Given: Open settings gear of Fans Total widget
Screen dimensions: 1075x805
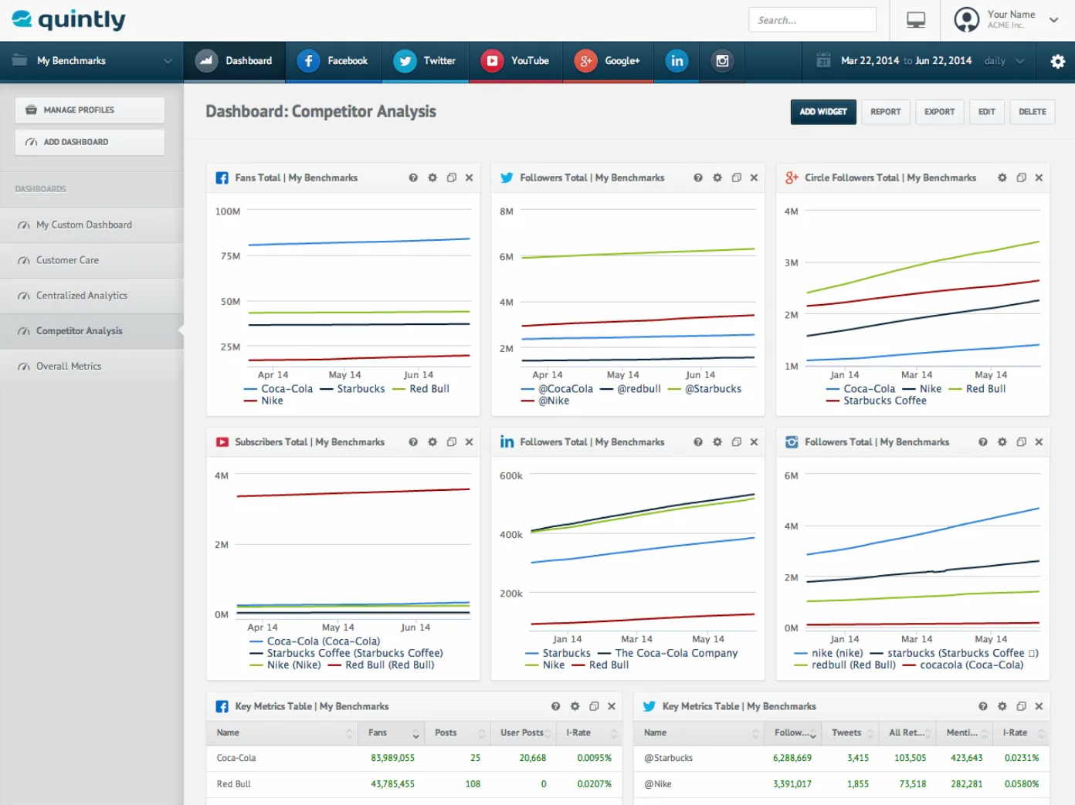Looking at the screenshot, I should 432,178.
